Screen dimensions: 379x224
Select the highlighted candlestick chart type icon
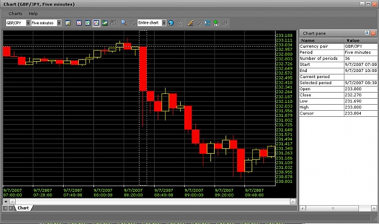click(96, 23)
